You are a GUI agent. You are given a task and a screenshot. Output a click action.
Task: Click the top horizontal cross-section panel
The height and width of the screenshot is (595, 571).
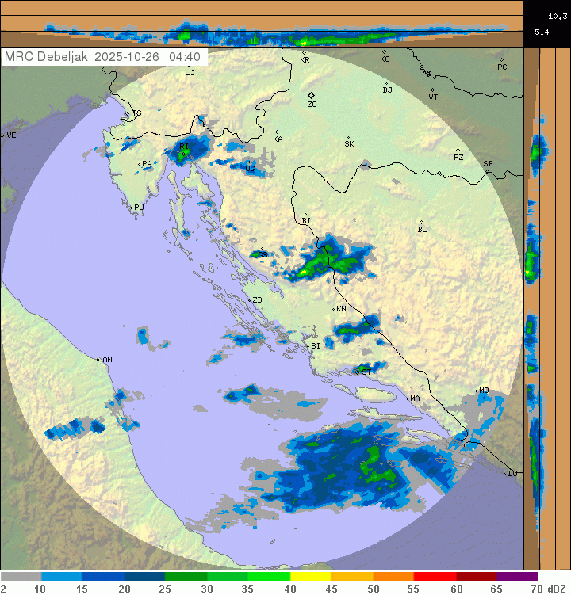pyautogui.click(x=262, y=24)
